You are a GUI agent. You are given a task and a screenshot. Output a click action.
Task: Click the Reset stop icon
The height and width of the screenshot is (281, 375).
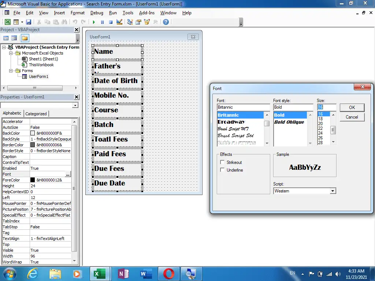111,22
